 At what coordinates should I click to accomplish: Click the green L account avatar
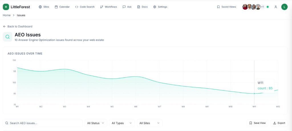284,7
